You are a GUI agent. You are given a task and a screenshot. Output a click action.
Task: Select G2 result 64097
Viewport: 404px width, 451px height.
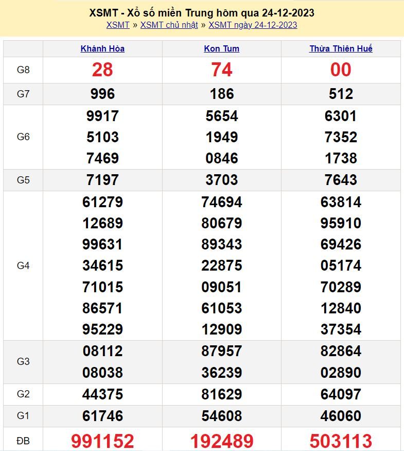point(341,394)
